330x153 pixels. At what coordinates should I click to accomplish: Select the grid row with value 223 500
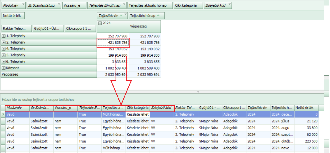[164, 141]
